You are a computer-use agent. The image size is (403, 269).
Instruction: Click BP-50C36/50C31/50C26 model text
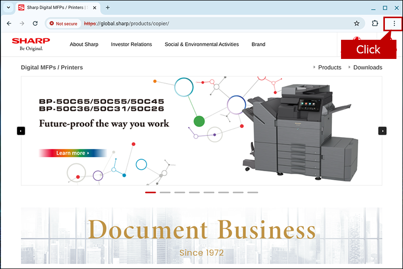click(102, 109)
